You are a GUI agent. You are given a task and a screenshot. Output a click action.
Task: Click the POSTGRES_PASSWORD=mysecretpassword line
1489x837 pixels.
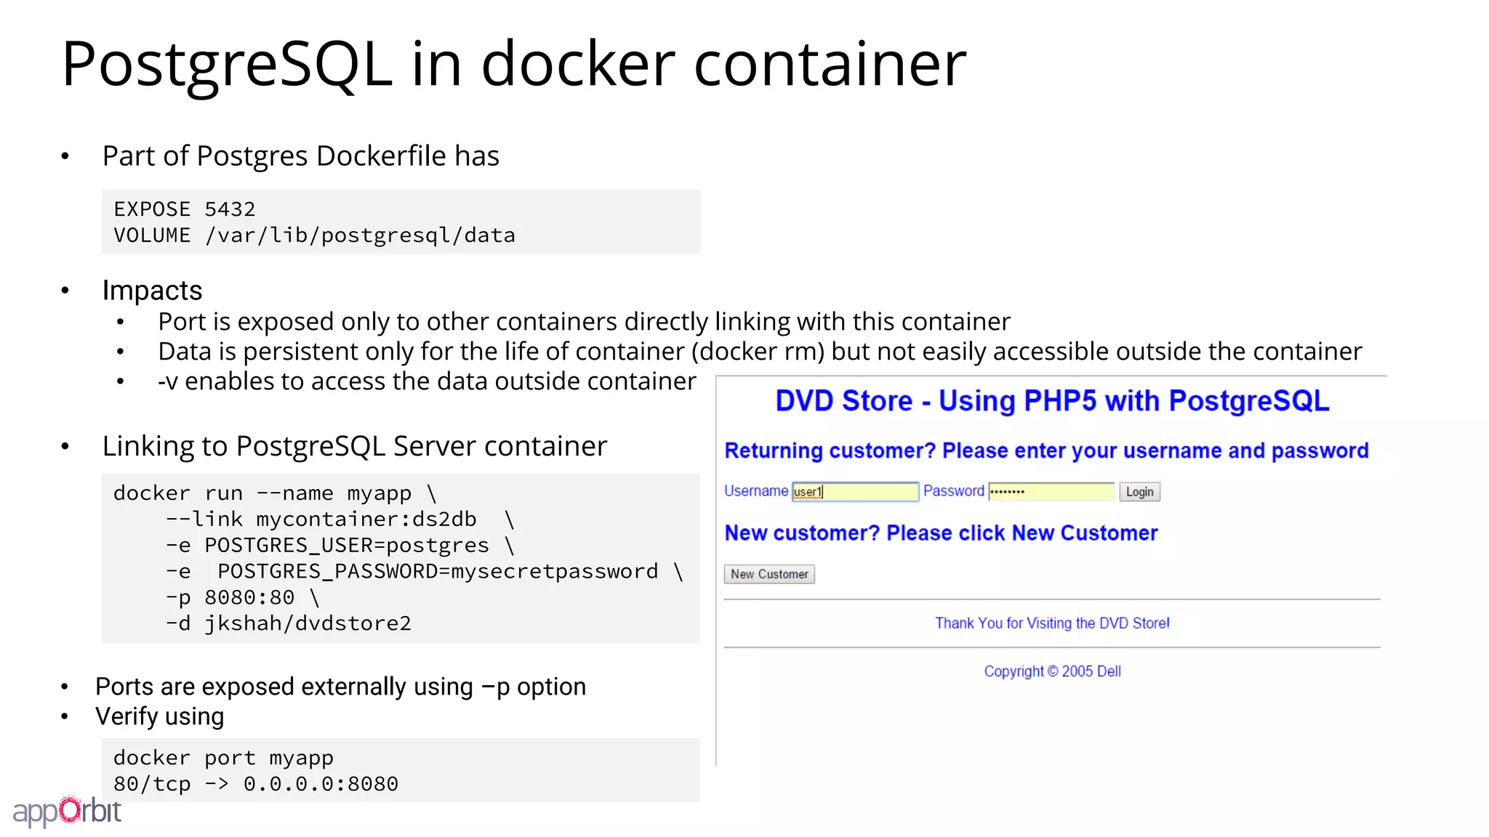[425, 572]
